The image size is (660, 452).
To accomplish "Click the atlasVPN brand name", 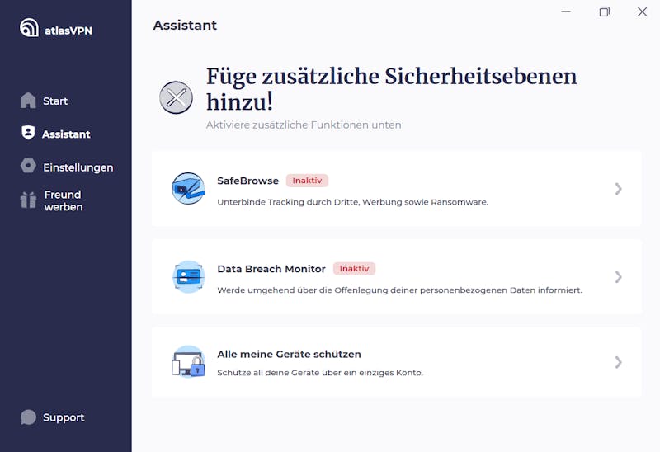I will 68,31.
